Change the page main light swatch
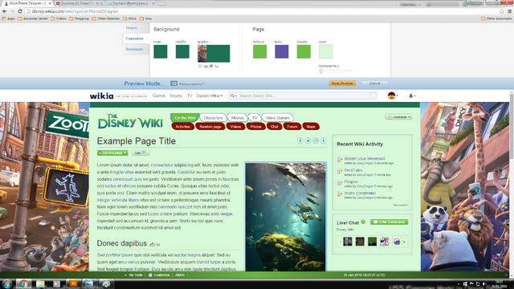 coord(325,51)
